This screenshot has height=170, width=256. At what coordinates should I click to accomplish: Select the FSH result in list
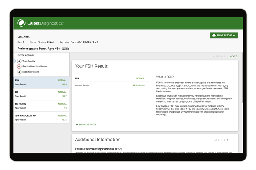41,82
